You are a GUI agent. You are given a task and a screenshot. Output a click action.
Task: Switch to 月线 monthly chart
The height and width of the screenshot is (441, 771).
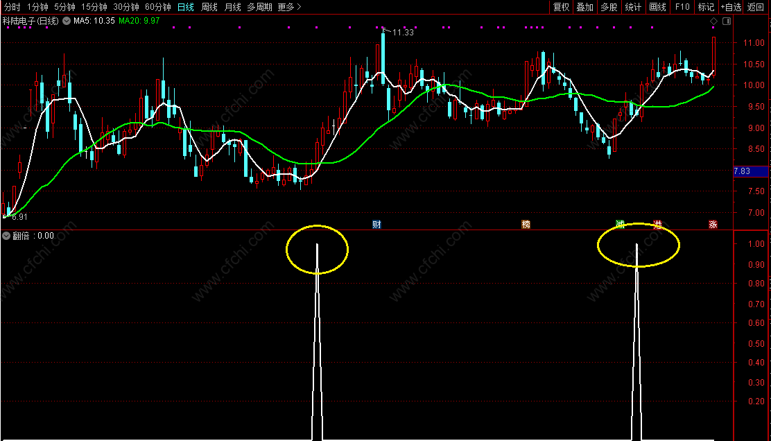(232, 7)
